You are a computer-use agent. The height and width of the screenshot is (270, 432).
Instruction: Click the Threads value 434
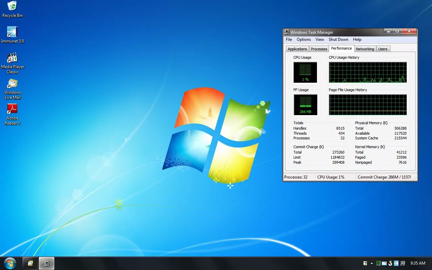tap(342, 133)
